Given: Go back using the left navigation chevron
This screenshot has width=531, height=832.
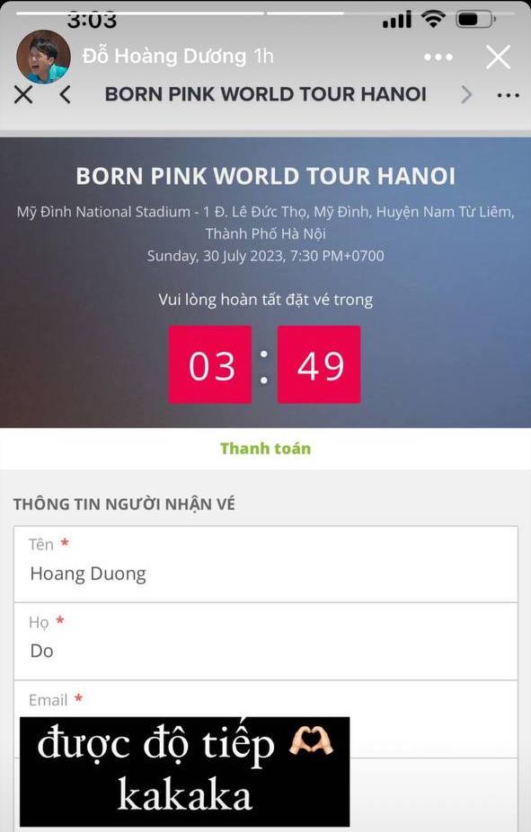Looking at the screenshot, I should click(x=64, y=94).
